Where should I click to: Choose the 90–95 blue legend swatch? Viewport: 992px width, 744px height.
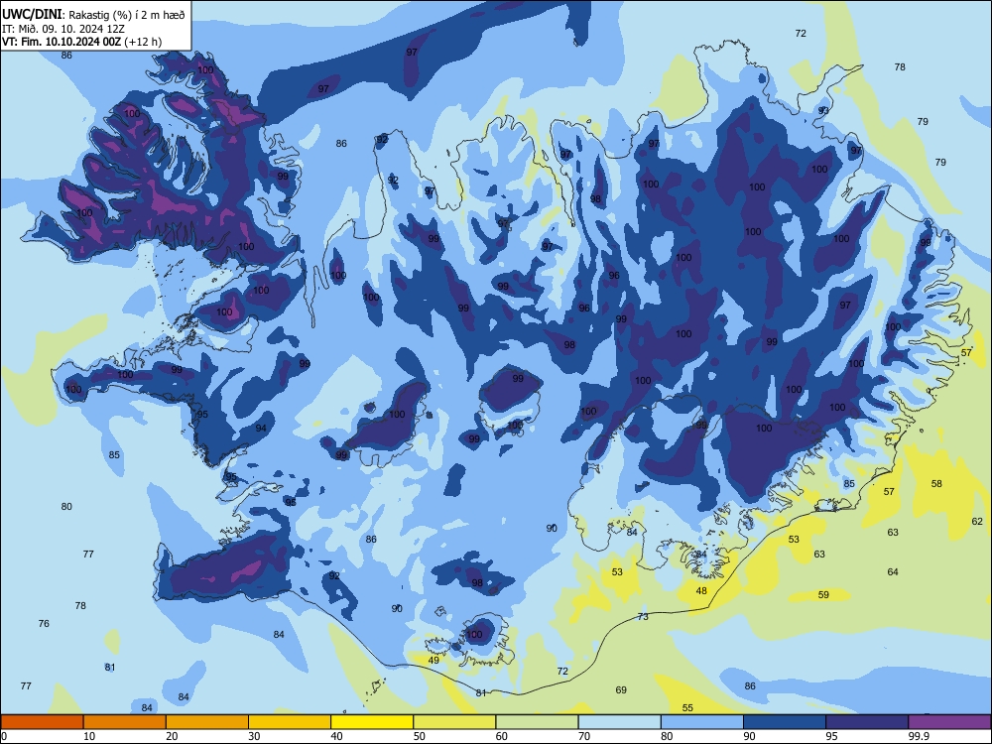pyautogui.click(x=785, y=722)
